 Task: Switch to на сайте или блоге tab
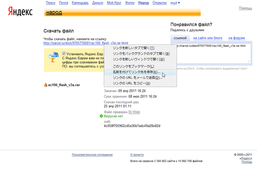click(x=208, y=38)
